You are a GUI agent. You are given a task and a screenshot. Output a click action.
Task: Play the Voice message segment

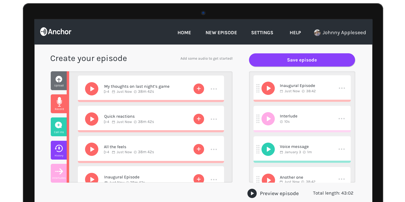pyautogui.click(x=268, y=149)
